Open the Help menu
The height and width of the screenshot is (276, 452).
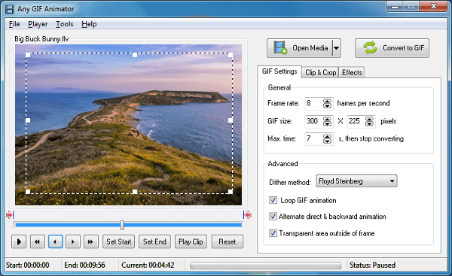pos(89,24)
